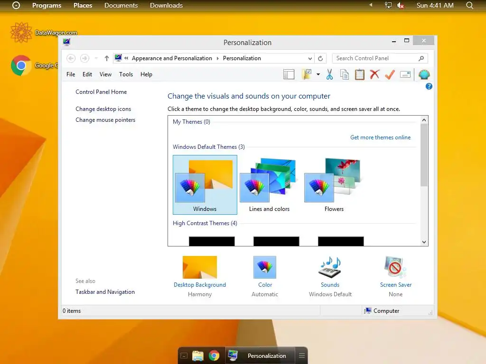
Task: Open the Tools menu
Action: point(126,74)
